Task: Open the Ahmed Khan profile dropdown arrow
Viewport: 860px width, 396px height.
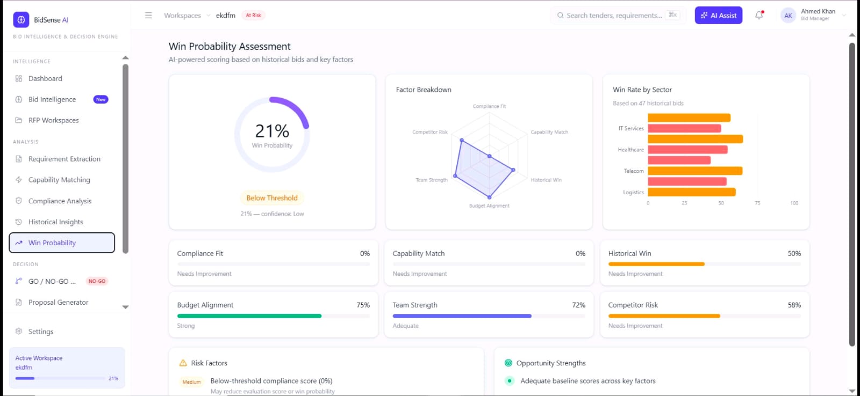Action: pos(844,16)
